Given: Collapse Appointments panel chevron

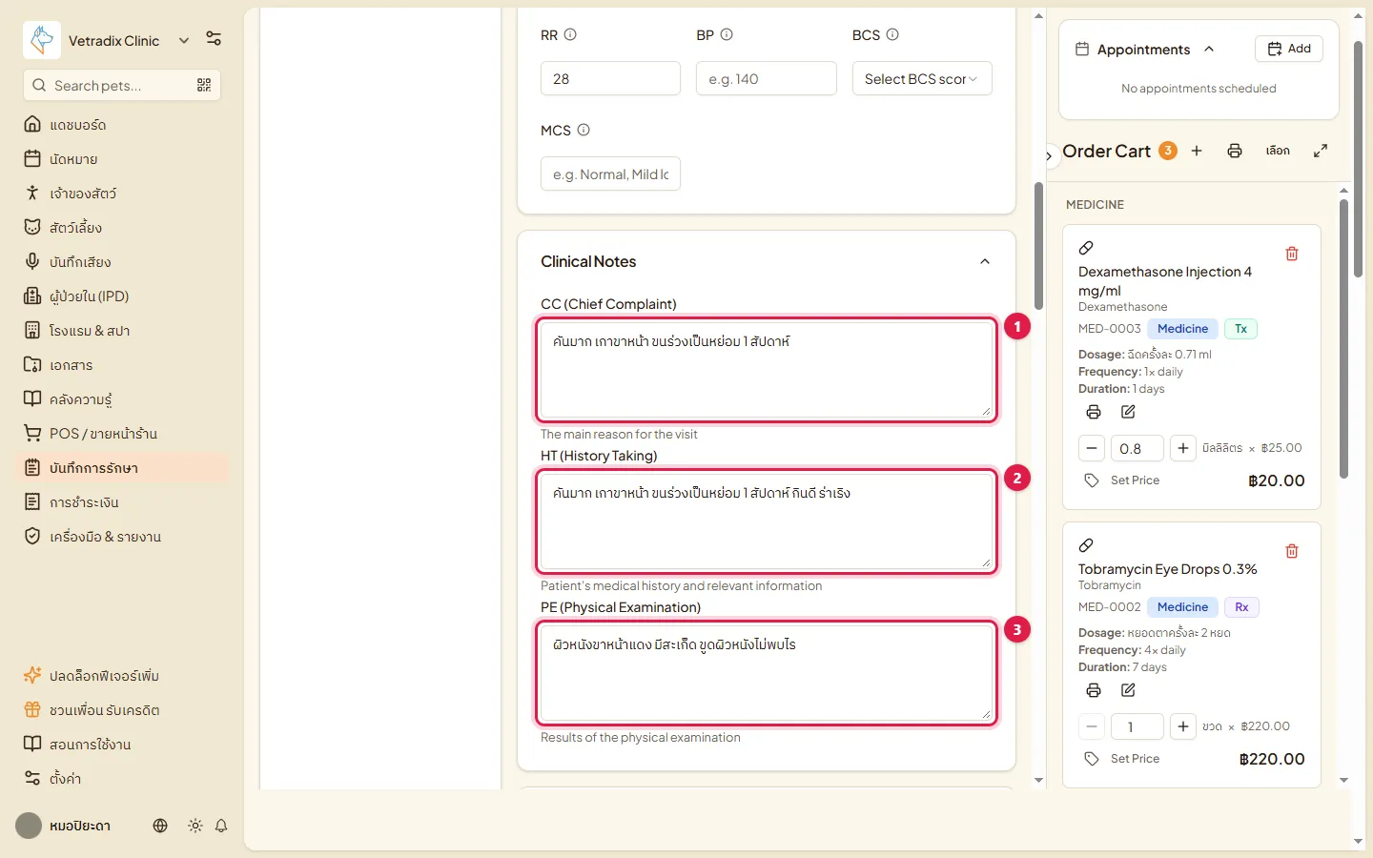Looking at the screenshot, I should point(1209,49).
